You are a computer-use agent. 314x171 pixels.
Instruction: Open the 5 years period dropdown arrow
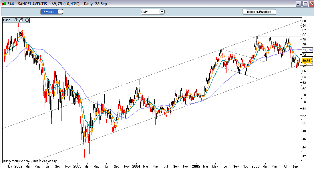[60, 12]
